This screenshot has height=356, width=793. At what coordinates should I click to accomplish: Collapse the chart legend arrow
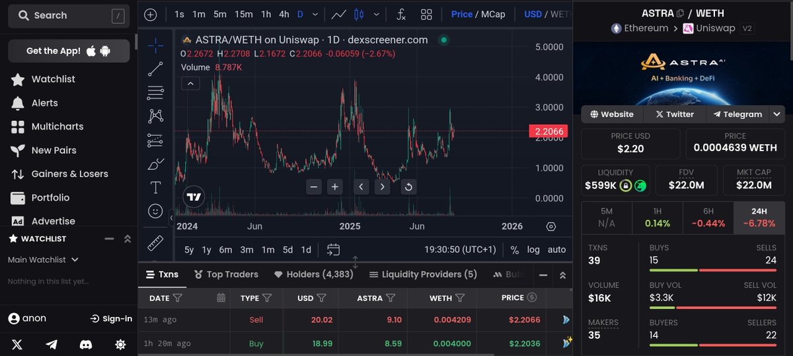pyautogui.click(x=190, y=83)
